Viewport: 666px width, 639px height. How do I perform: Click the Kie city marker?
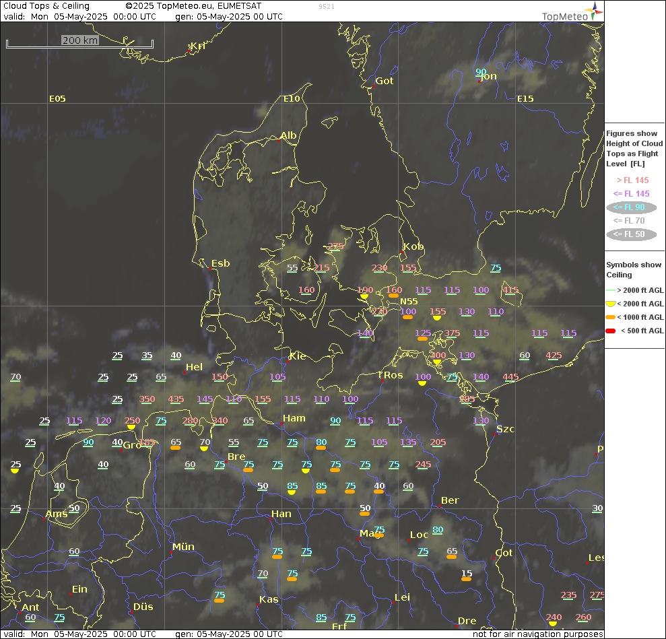[288, 362]
